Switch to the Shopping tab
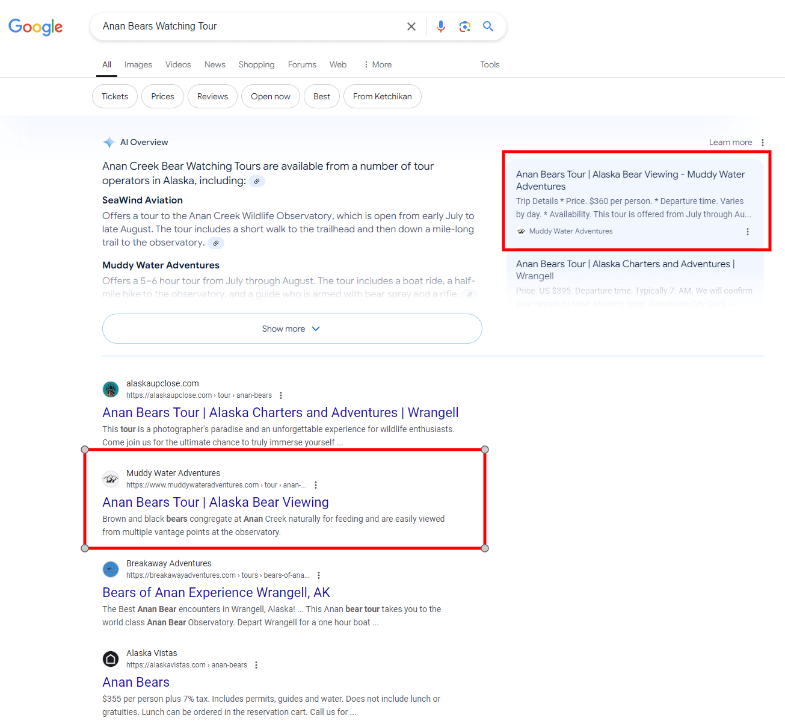The width and height of the screenshot is (785, 721). click(x=256, y=64)
